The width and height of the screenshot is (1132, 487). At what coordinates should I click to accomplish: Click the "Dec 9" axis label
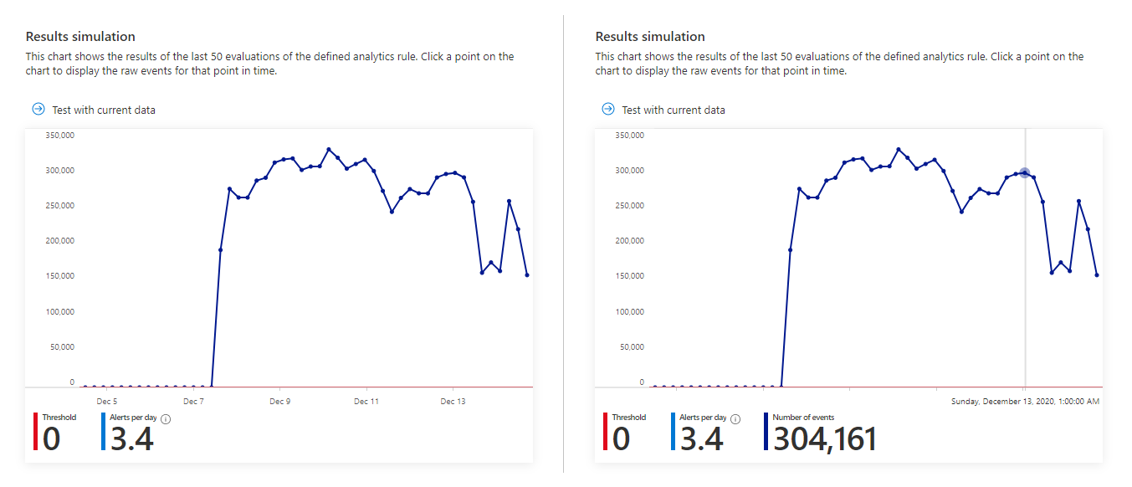click(279, 401)
